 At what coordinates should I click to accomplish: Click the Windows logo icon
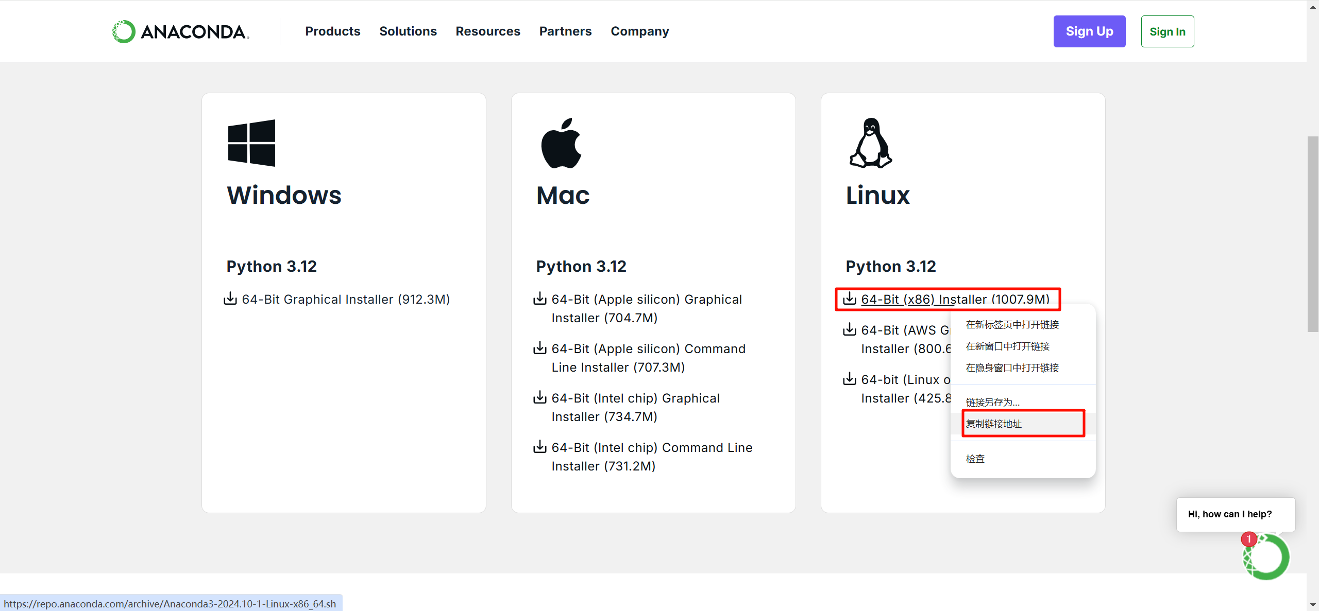[x=251, y=143]
